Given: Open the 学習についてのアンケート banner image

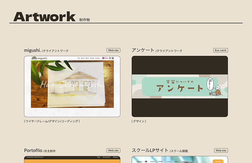Looking at the screenshot, I should click(x=180, y=87).
